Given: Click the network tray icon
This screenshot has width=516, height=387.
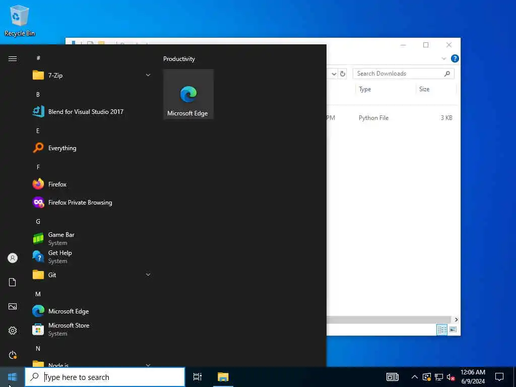Looking at the screenshot, I should [439, 377].
